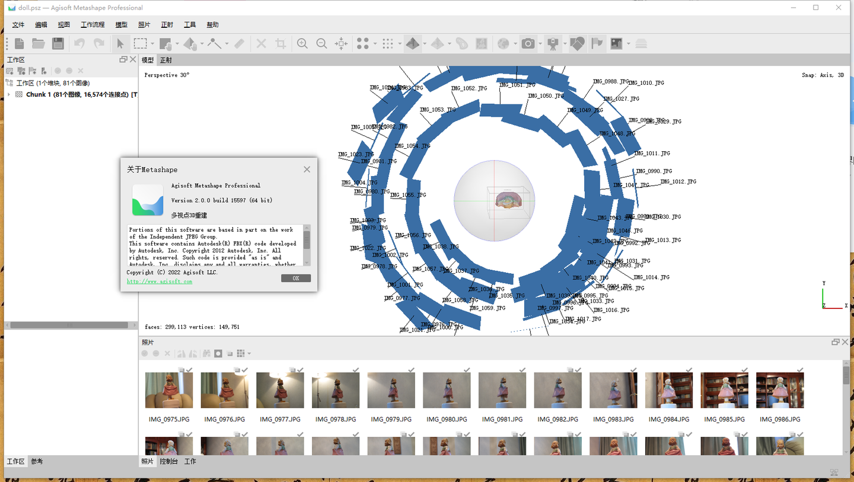Zoom in on the model view
The height and width of the screenshot is (482, 854).
tap(302, 43)
